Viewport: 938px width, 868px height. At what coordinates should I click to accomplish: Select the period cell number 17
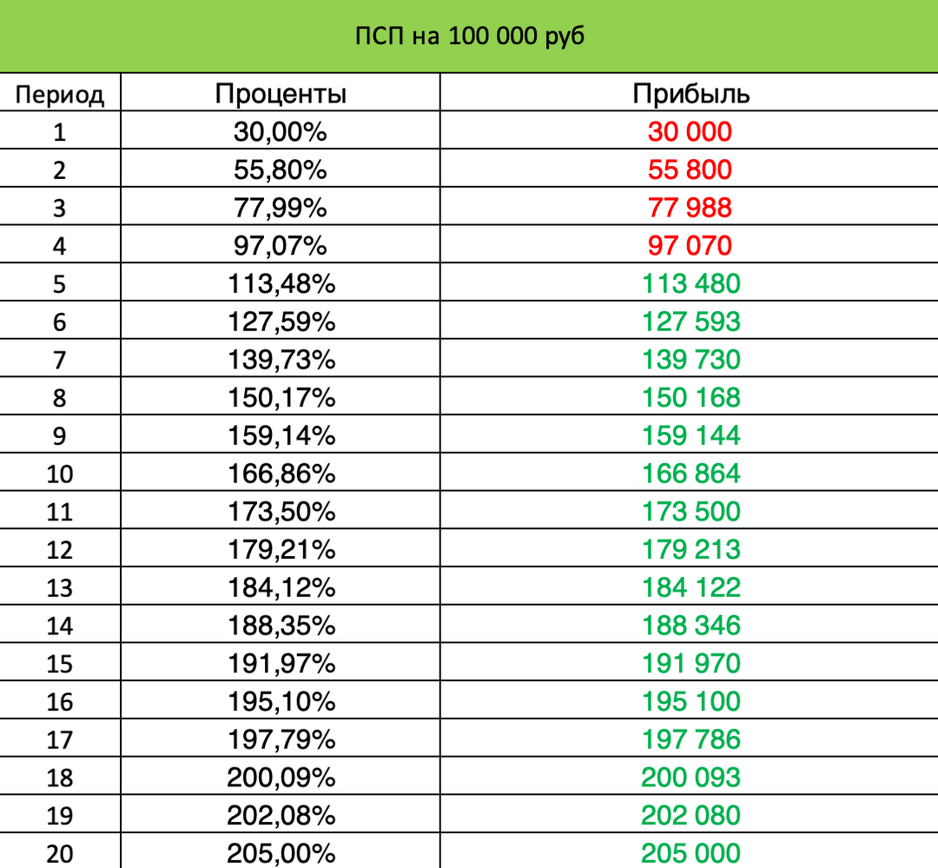(60, 739)
